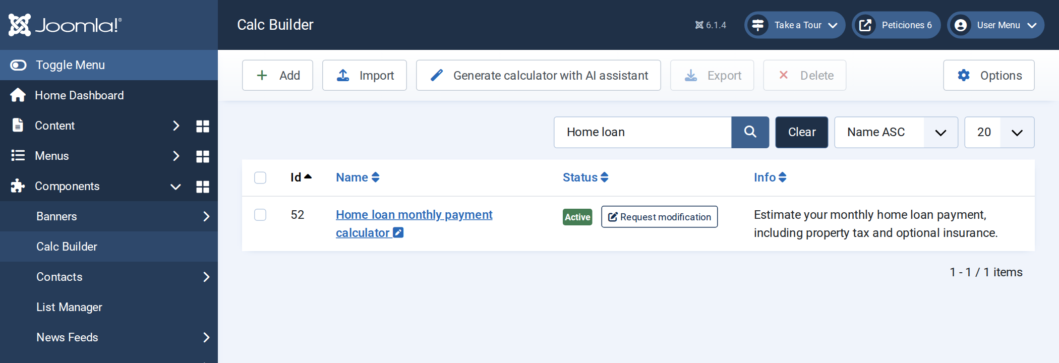
Task: Open the Take a Tour dropdown
Action: click(x=795, y=25)
